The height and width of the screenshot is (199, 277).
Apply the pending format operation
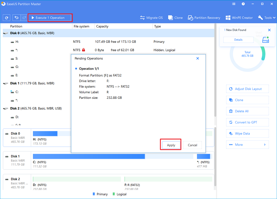coord(171,145)
